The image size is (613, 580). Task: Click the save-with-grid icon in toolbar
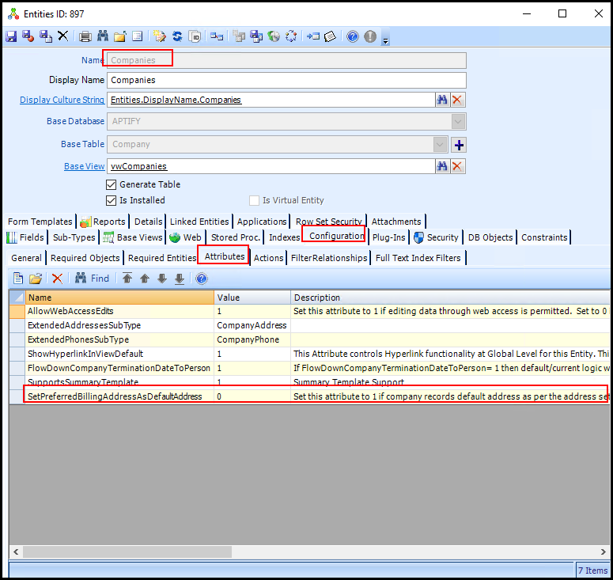pos(256,36)
